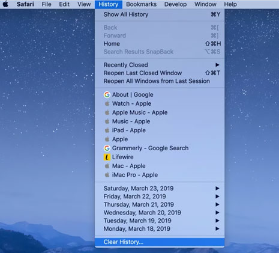Click Google icon next to Grammerly search

107,148
